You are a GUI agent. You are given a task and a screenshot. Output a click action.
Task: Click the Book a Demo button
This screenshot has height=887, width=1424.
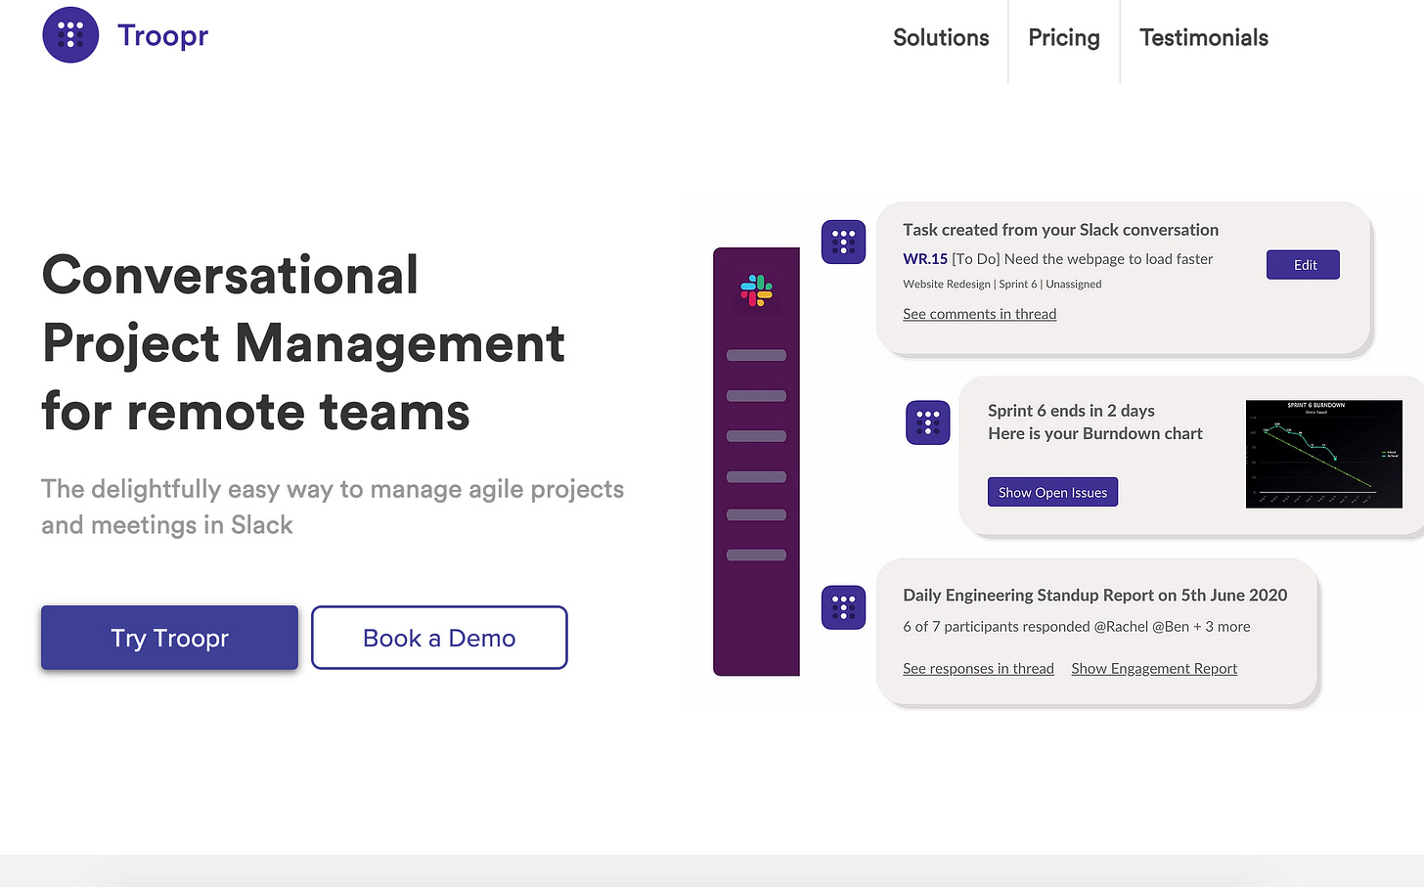(x=439, y=638)
